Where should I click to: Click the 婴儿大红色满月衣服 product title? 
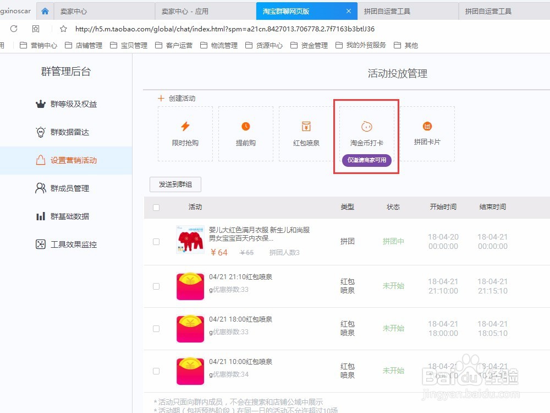(259, 234)
